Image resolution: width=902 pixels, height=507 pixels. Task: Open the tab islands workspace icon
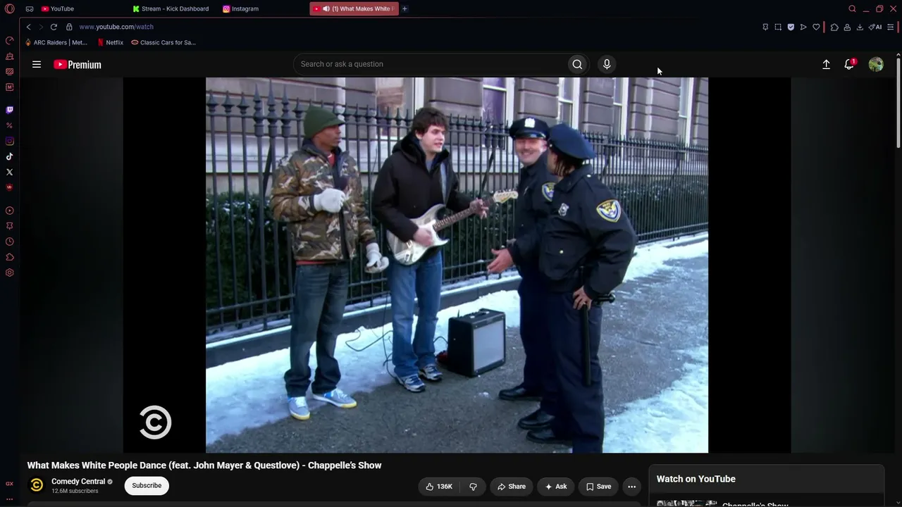pos(29,9)
